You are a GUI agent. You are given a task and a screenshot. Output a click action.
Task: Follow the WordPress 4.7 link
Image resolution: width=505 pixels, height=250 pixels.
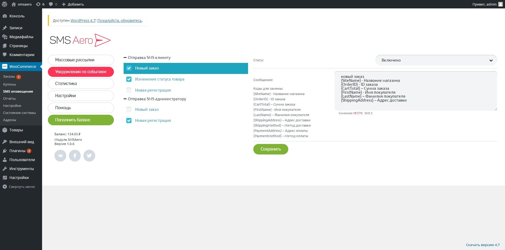click(x=83, y=21)
